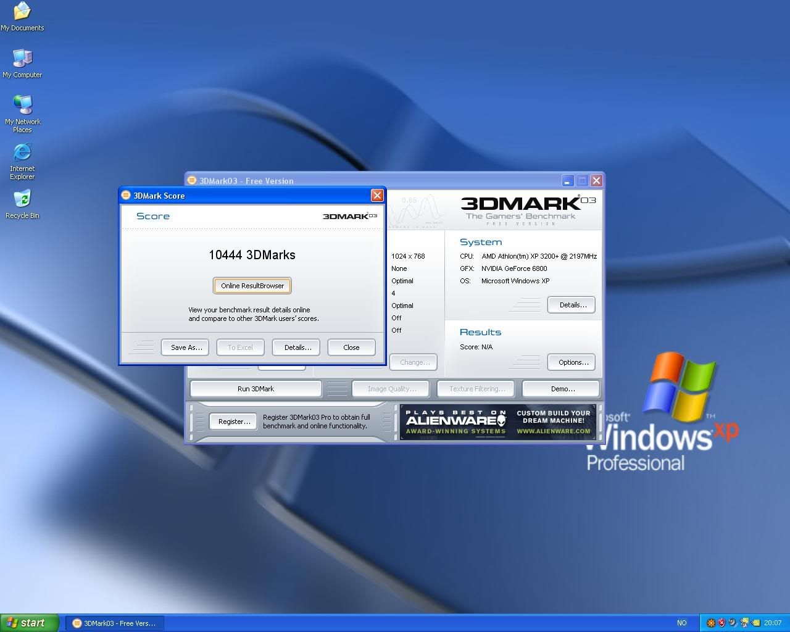This screenshot has height=632, width=790.
Task: Click the Register... button
Action: 234,422
